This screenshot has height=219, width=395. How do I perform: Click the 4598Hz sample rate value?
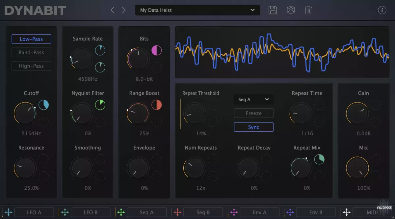click(x=88, y=79)
